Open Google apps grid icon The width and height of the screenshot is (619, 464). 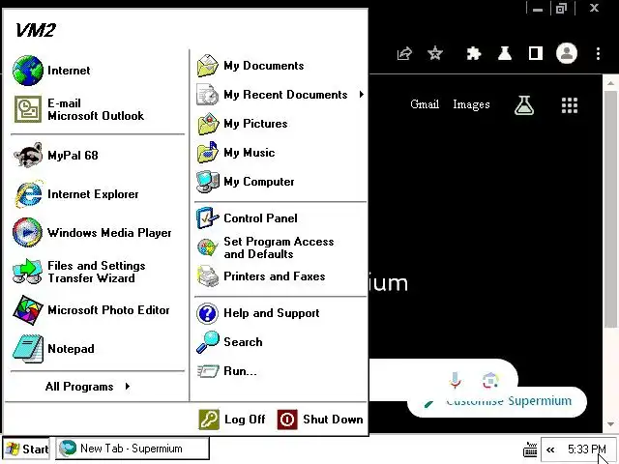click(570, 105)
